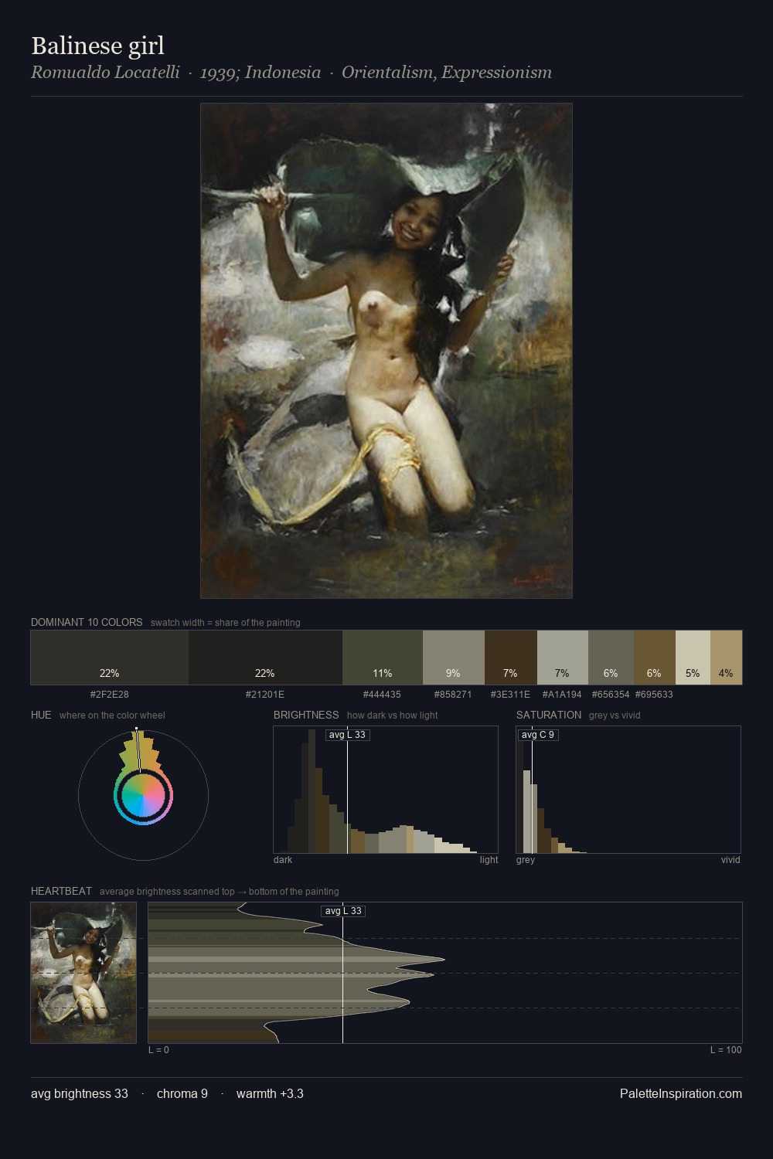The image size is (773, 1159).
Task: Select the 7% swatch labeled #A1A194
Action: coord(563,658)
